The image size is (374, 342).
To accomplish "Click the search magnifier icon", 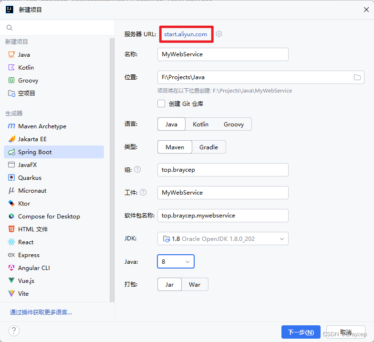I will (10, 28).
